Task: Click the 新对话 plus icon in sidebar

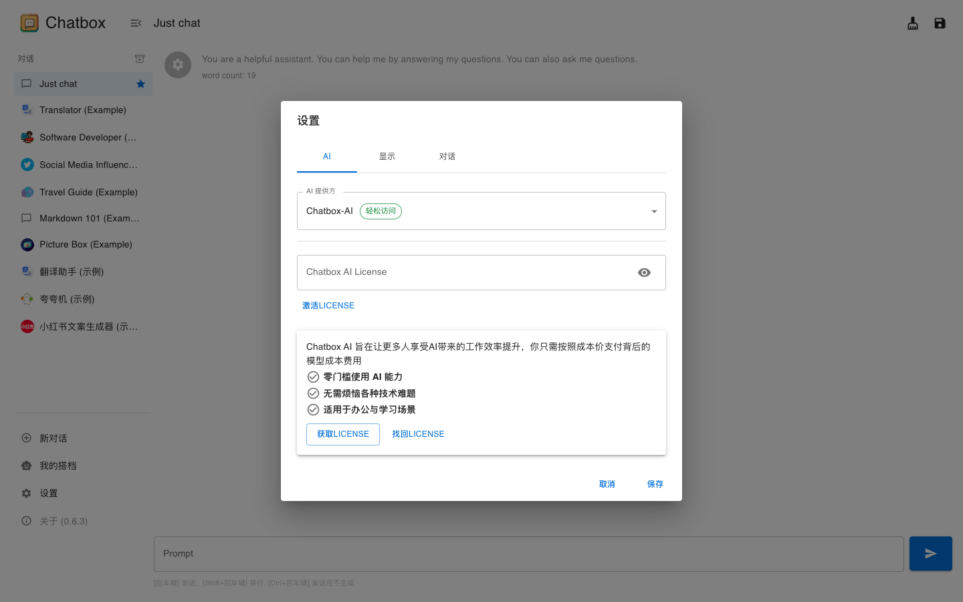Action: coord(25,438)
